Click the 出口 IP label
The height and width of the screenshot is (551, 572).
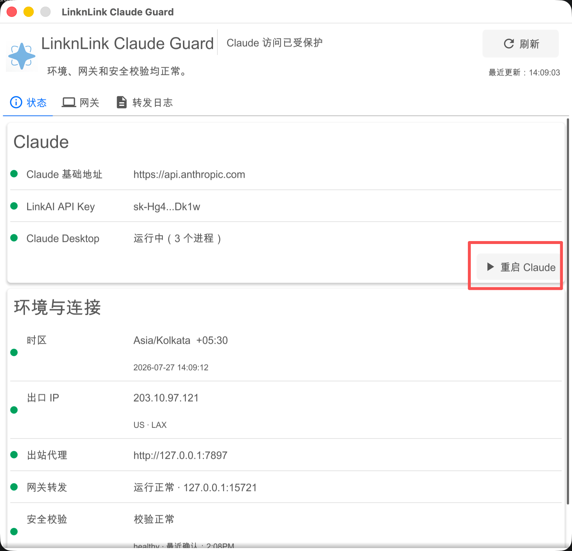click(x=43, y=398)
